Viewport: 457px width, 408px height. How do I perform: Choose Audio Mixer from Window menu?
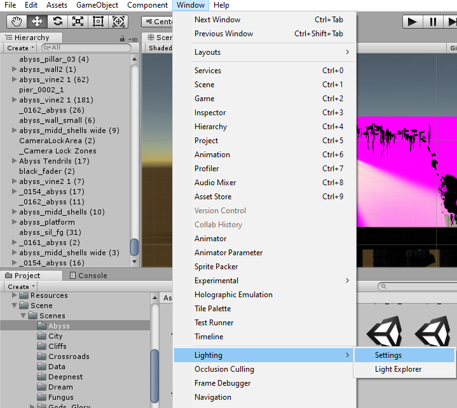[x=264, y=183]
